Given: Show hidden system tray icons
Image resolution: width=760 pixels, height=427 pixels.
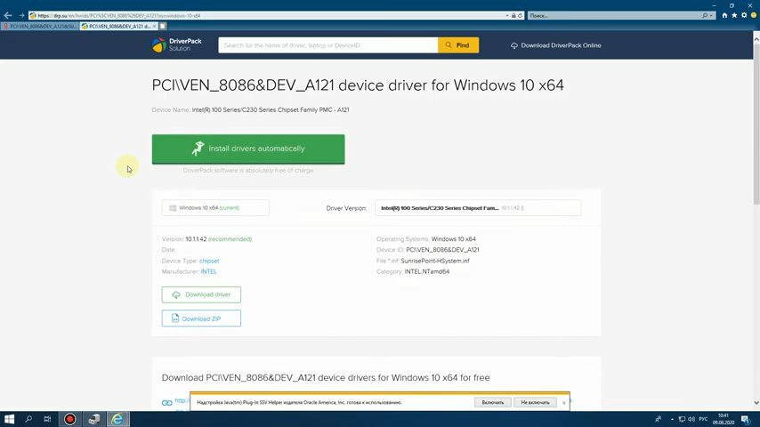Looking at the screenshot, I should click(672, 419).
